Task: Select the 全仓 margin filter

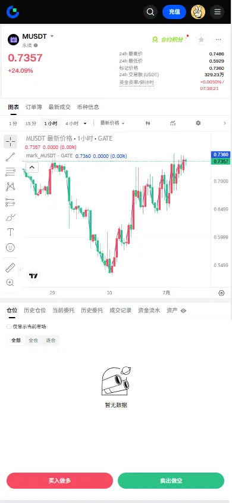Action: point(33,340)
